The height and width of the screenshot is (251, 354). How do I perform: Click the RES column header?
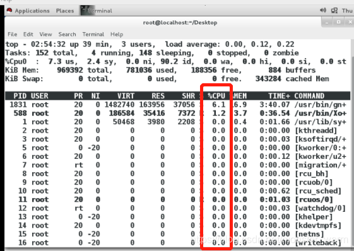(158, 96)
